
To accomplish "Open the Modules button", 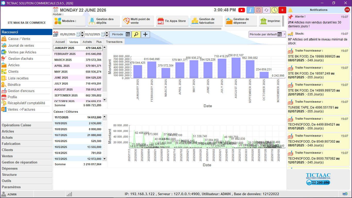I will pyautogui.click(x=69, y=21).
